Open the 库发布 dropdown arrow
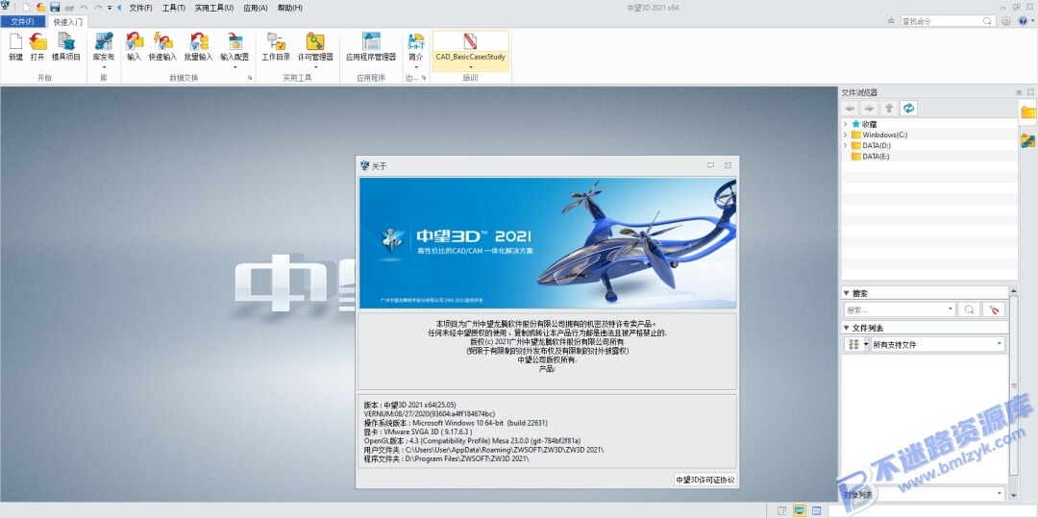Viewport: 1038px width, 518px height. [x=103, y=67]
